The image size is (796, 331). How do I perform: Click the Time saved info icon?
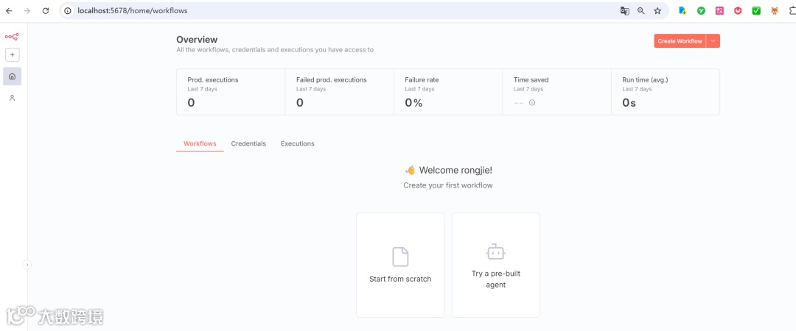point(532,103)
